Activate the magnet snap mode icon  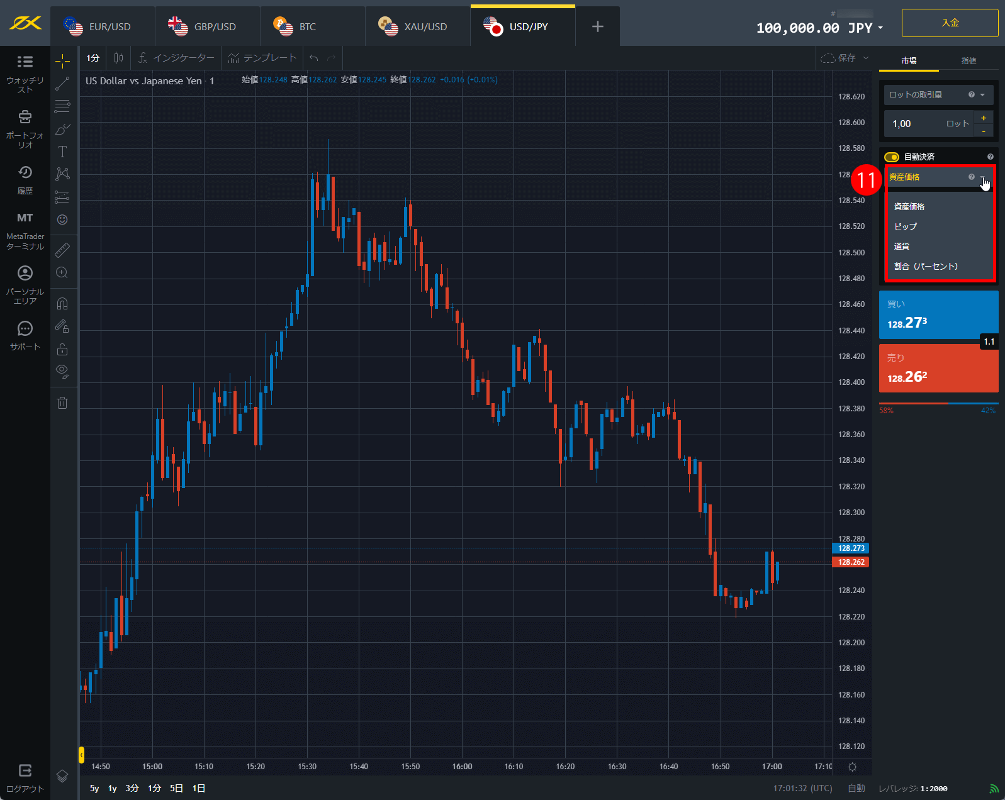(62, 304)
